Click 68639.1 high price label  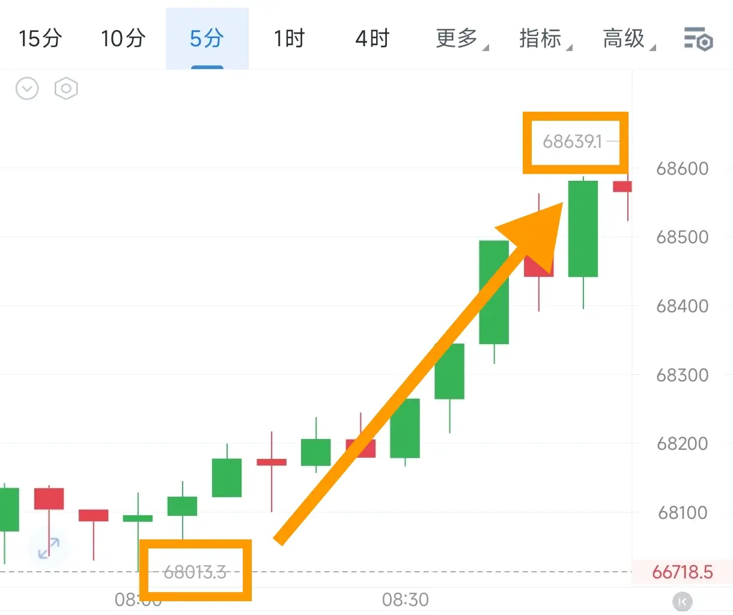pos(573,141)
